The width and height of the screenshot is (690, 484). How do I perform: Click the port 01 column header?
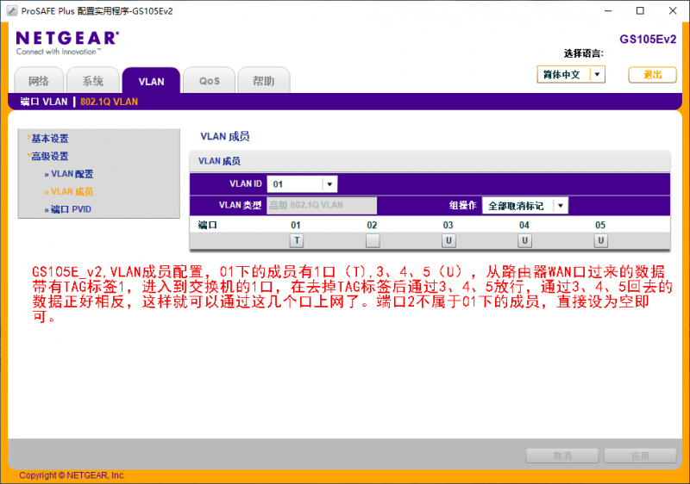296,225
